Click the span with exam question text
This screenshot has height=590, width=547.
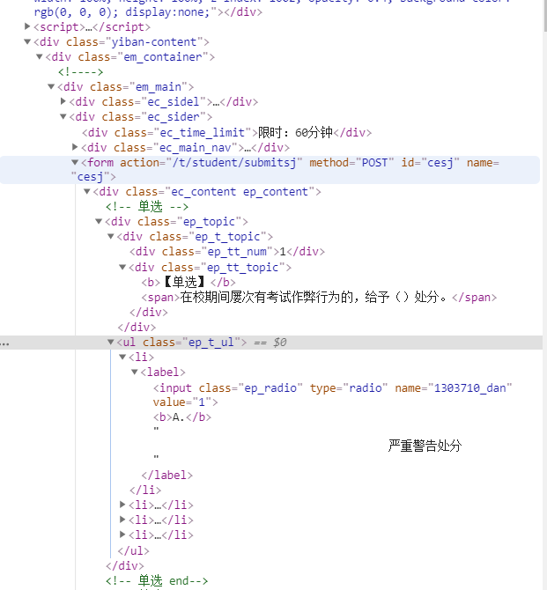click(x=319, y=298)
